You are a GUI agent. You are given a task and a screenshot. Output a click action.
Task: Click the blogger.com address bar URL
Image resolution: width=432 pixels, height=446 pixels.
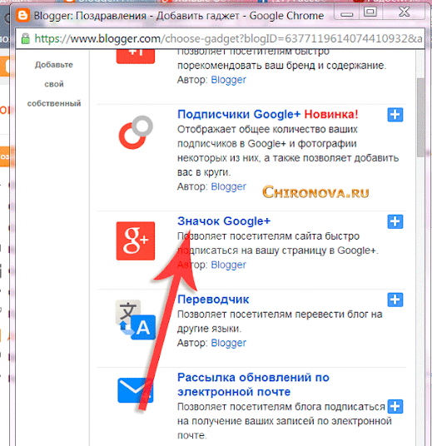[x=228, y=38]
